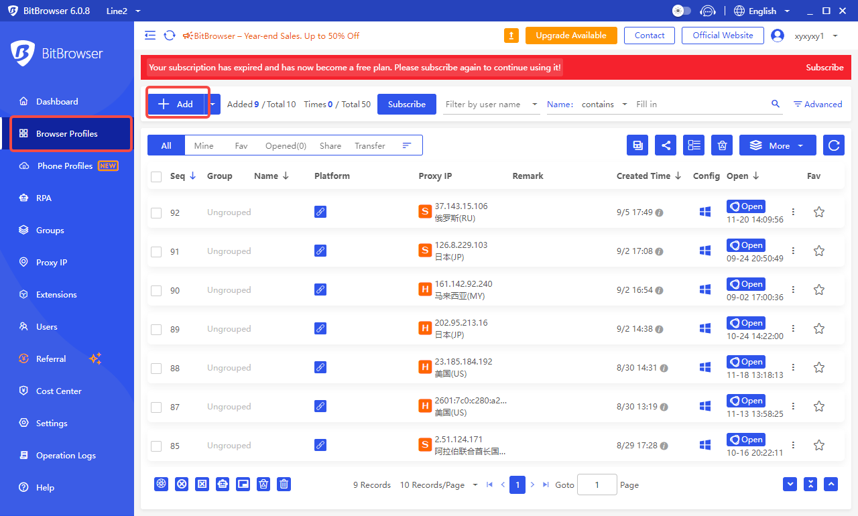Open the Filter by user name dropdown
The image size is (858, 516).
[492, 104]
